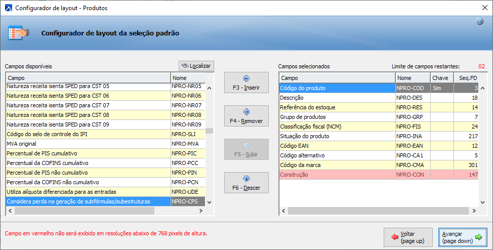Click available fields vertical scrollbar thumb

210,131
